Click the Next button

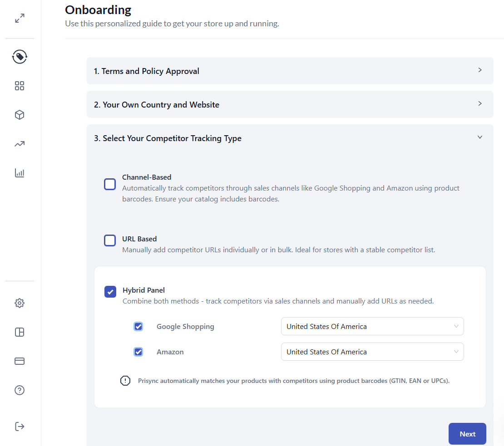[x=467, y=434]
